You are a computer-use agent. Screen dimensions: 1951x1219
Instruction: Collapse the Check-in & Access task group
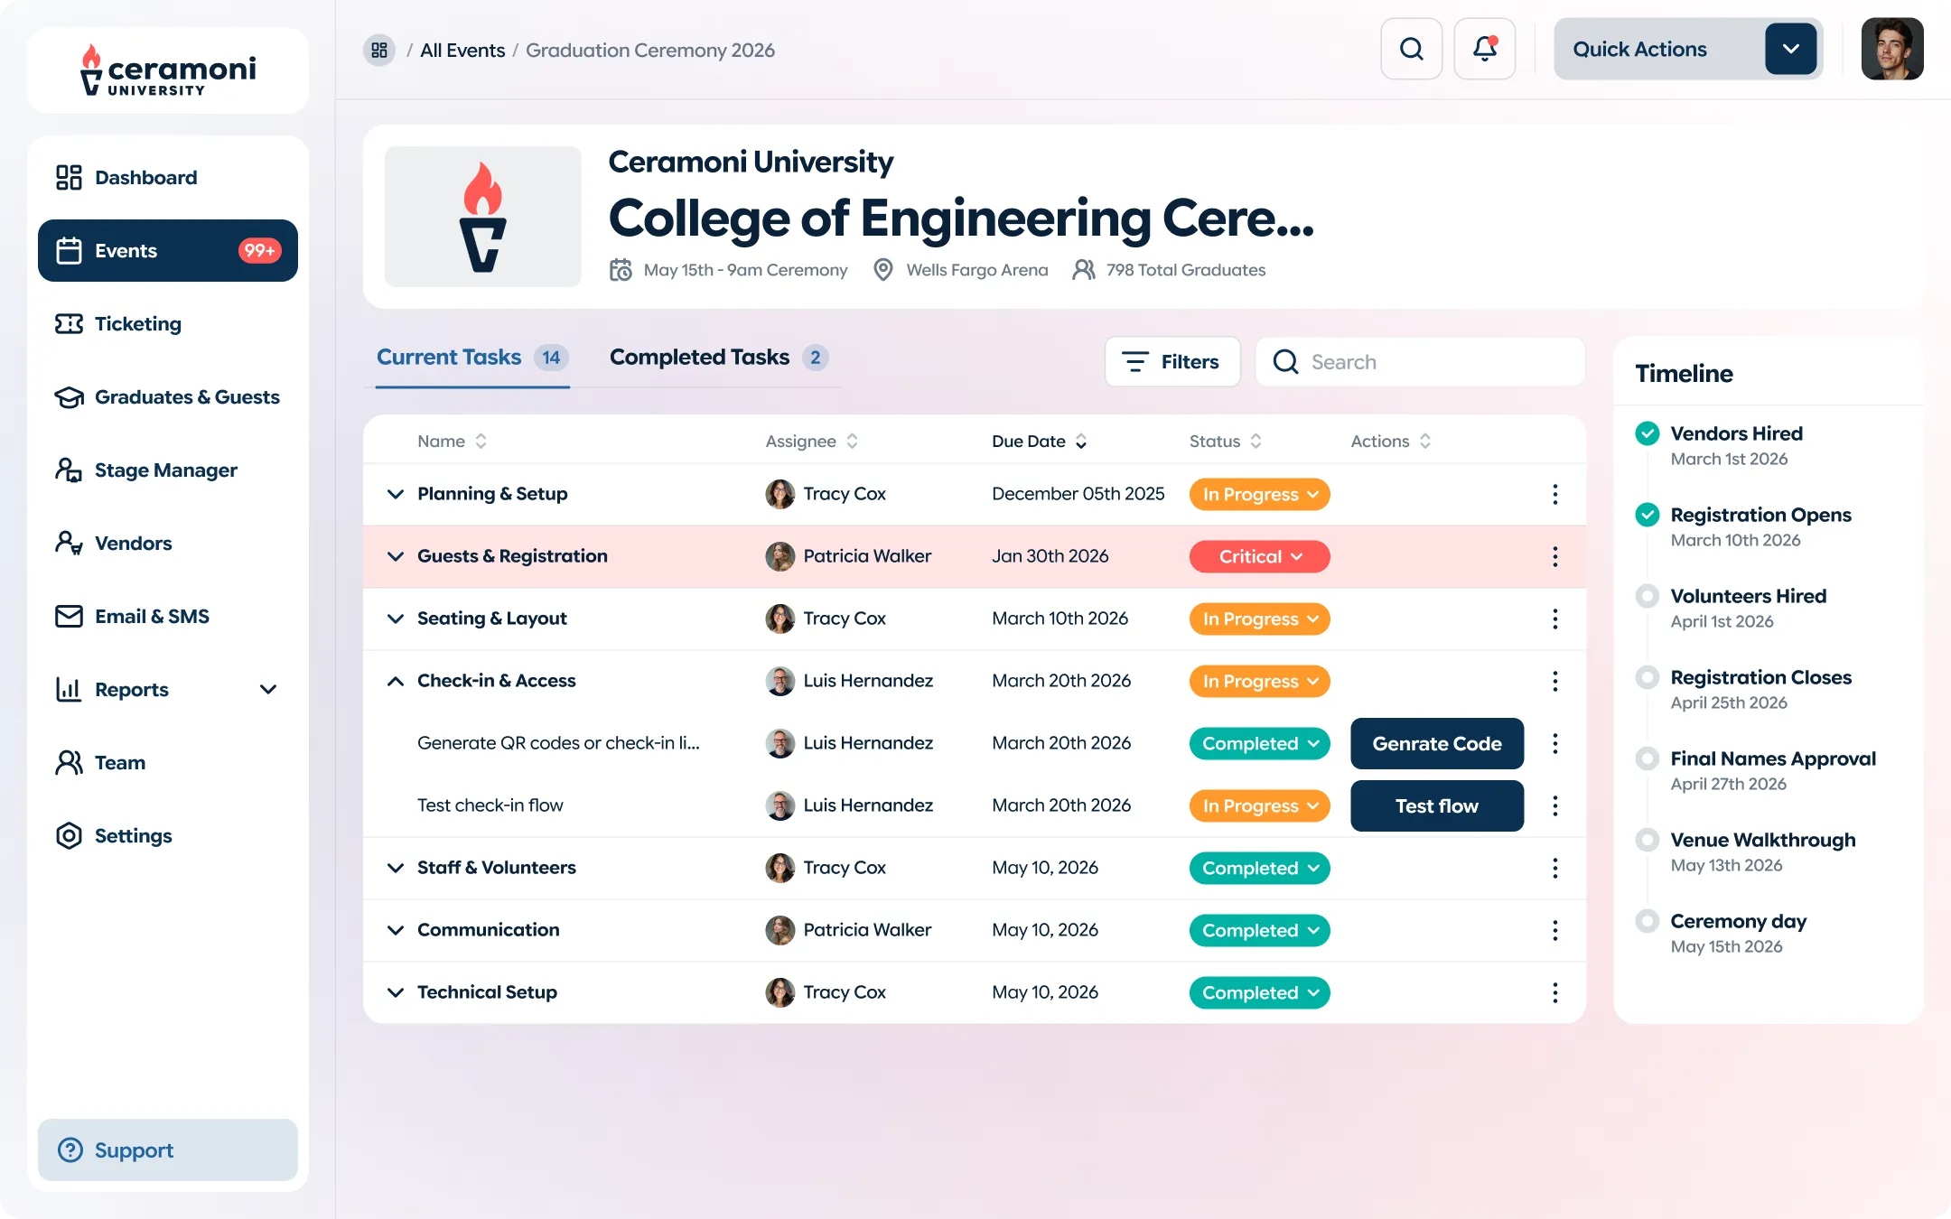pos(395,681)
